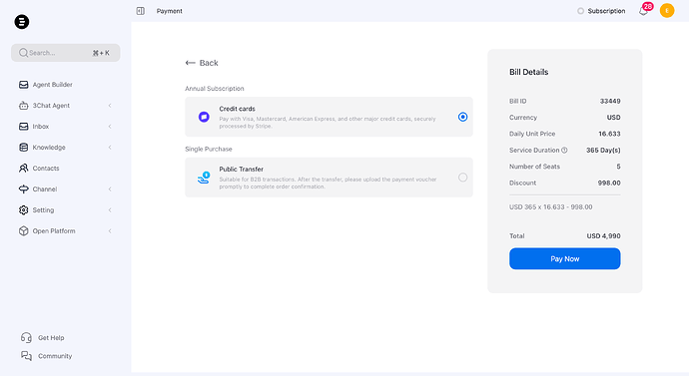Expand the Open Platform chevron
This screenshot has height=376, width=689.
point(110,230)
